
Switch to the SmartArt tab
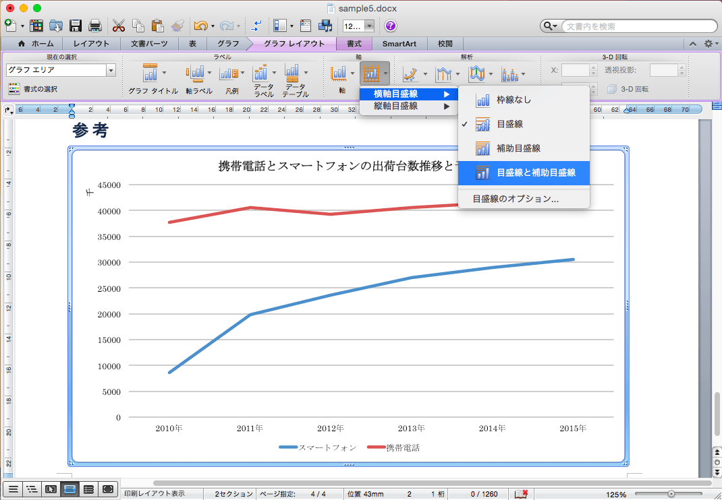399,44
